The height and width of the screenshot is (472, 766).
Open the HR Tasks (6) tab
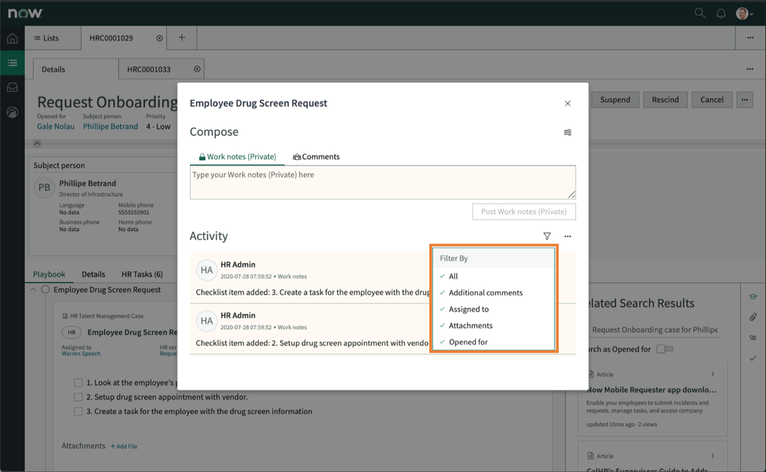[x=142, y=274]
